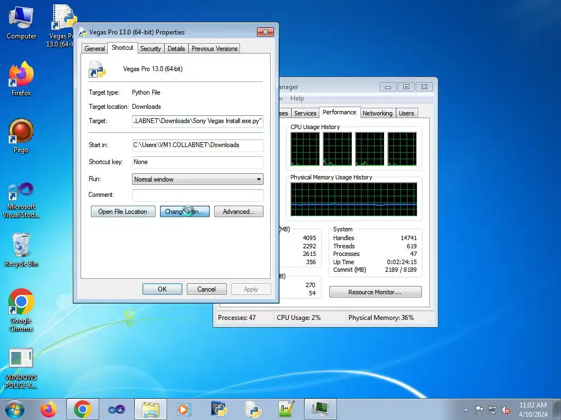The height and width of the screenshot is (420, 561).
Task: Select the Vegas Pro 13.0 desktop shortcut
Action: [61, 26]
